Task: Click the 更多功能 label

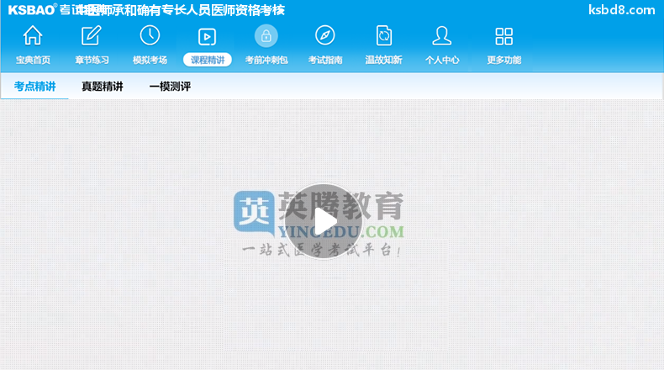Action: (504, 60)
